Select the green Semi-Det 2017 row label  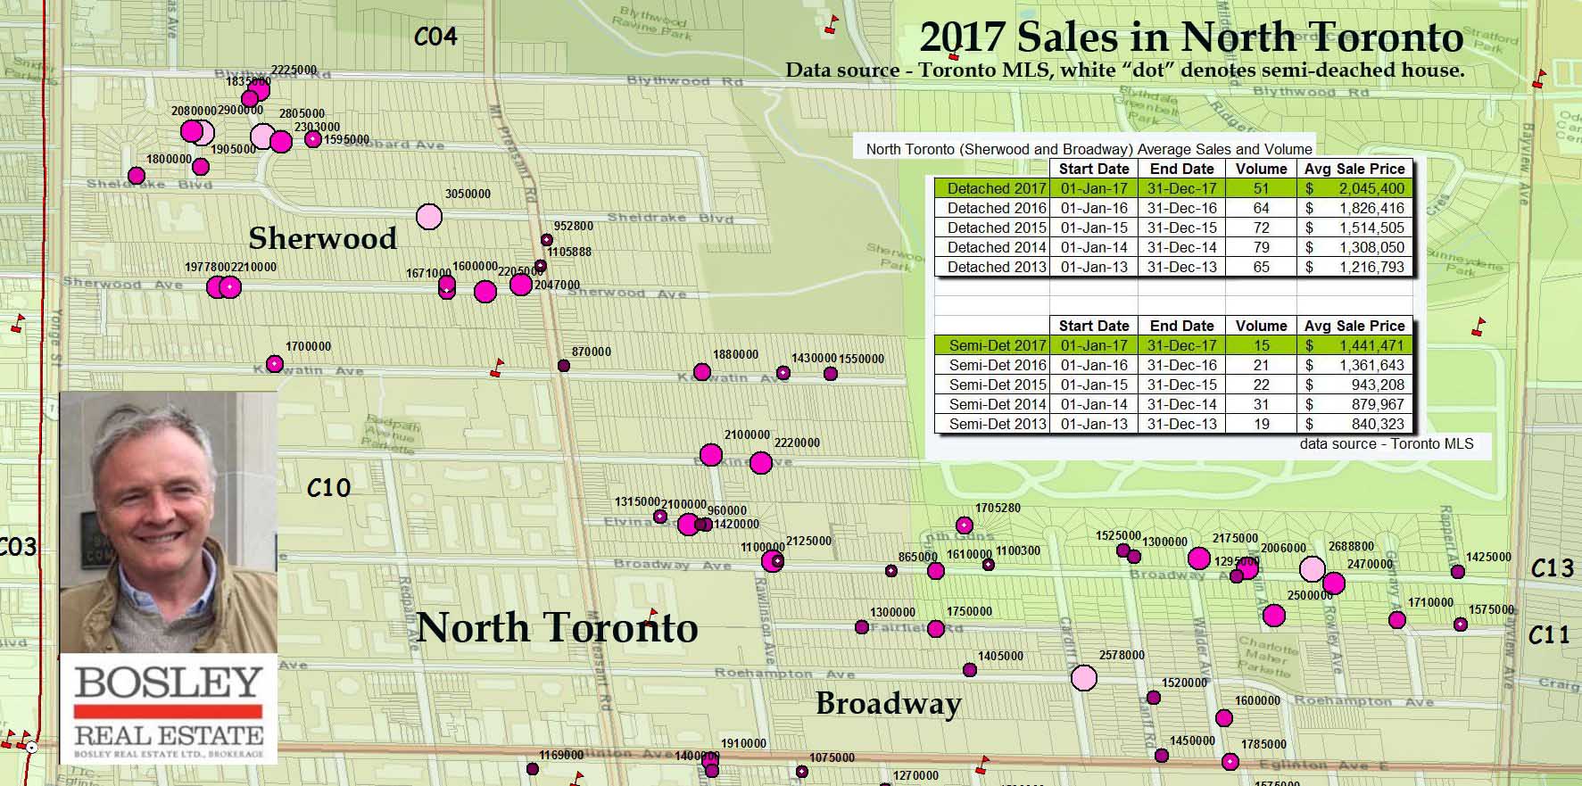coord(991,345)
